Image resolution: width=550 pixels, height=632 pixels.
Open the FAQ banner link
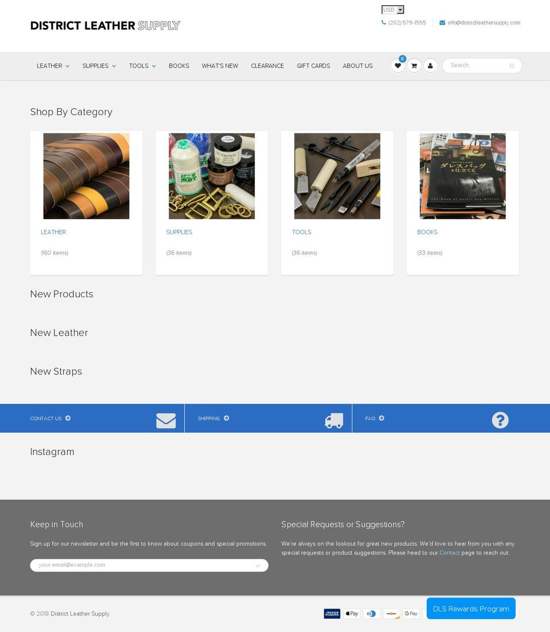(x=370, y=418)
